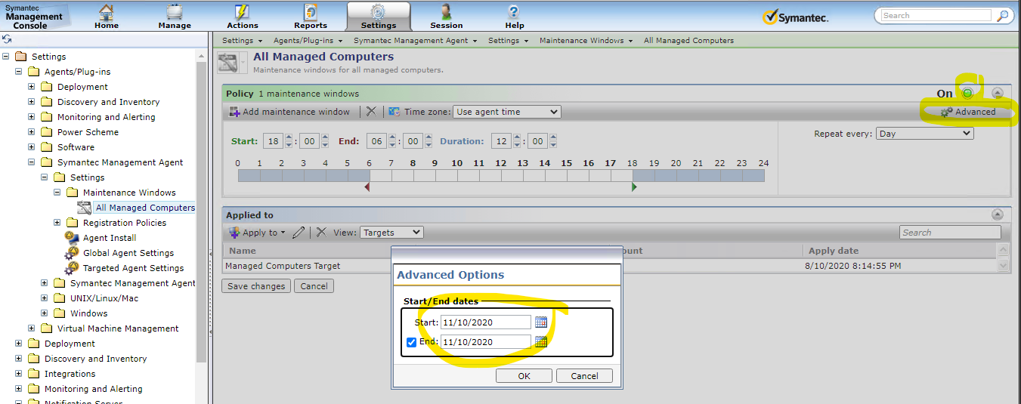Open the Reports tab

pyautogui.click(x=311, y=16)
